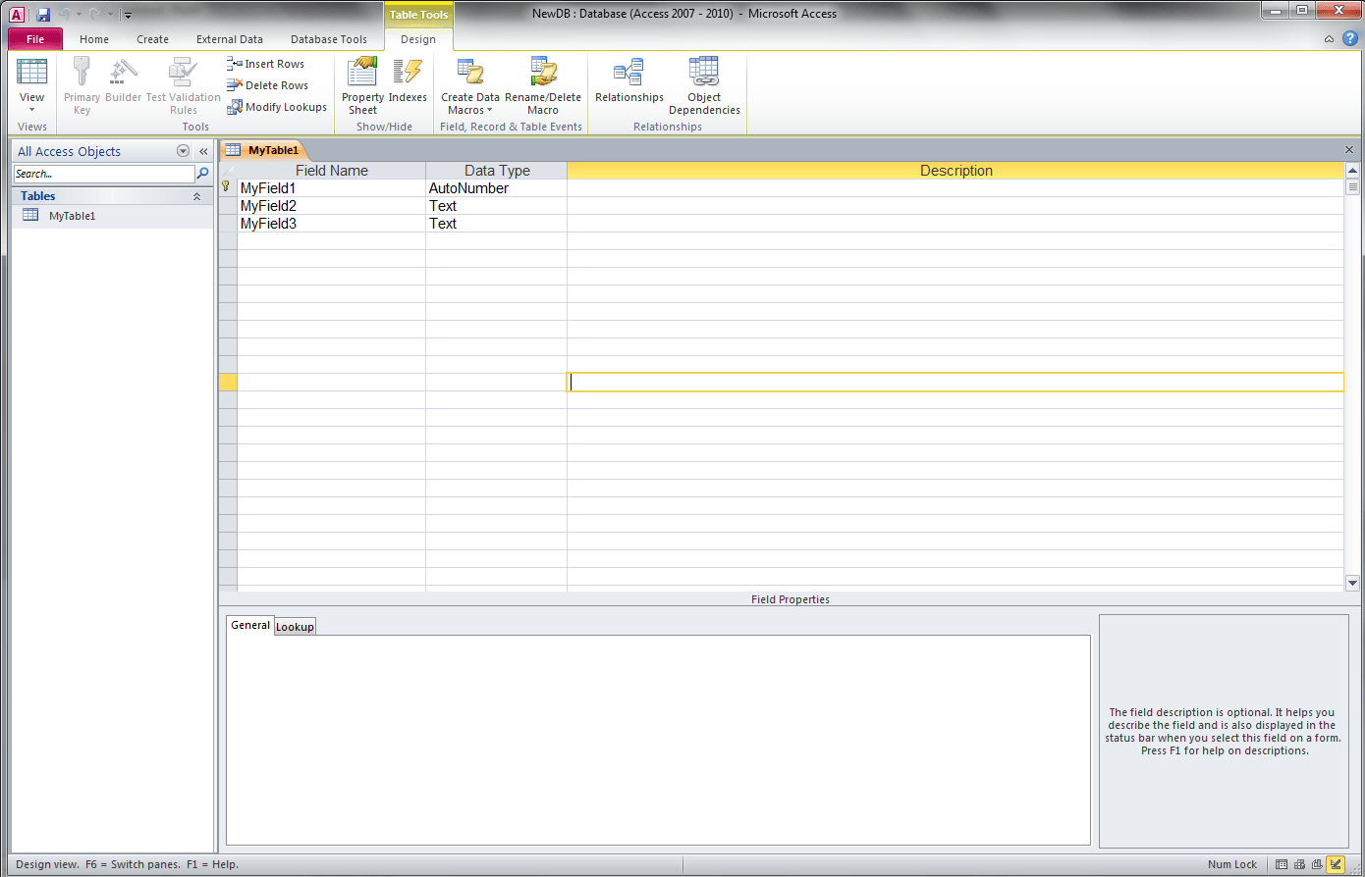Collapse the Tables group

196,195
